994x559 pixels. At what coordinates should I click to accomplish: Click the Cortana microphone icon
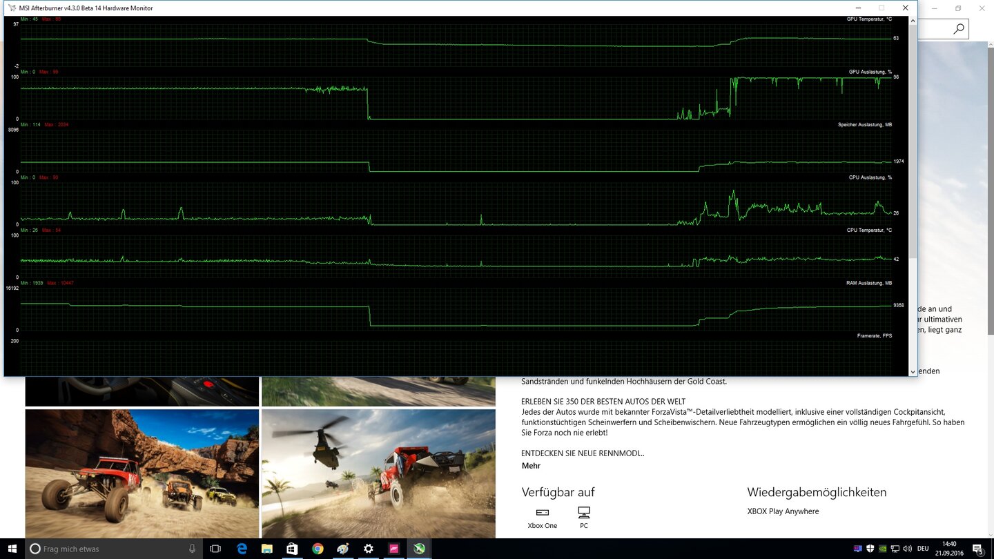tap(192, 549)
